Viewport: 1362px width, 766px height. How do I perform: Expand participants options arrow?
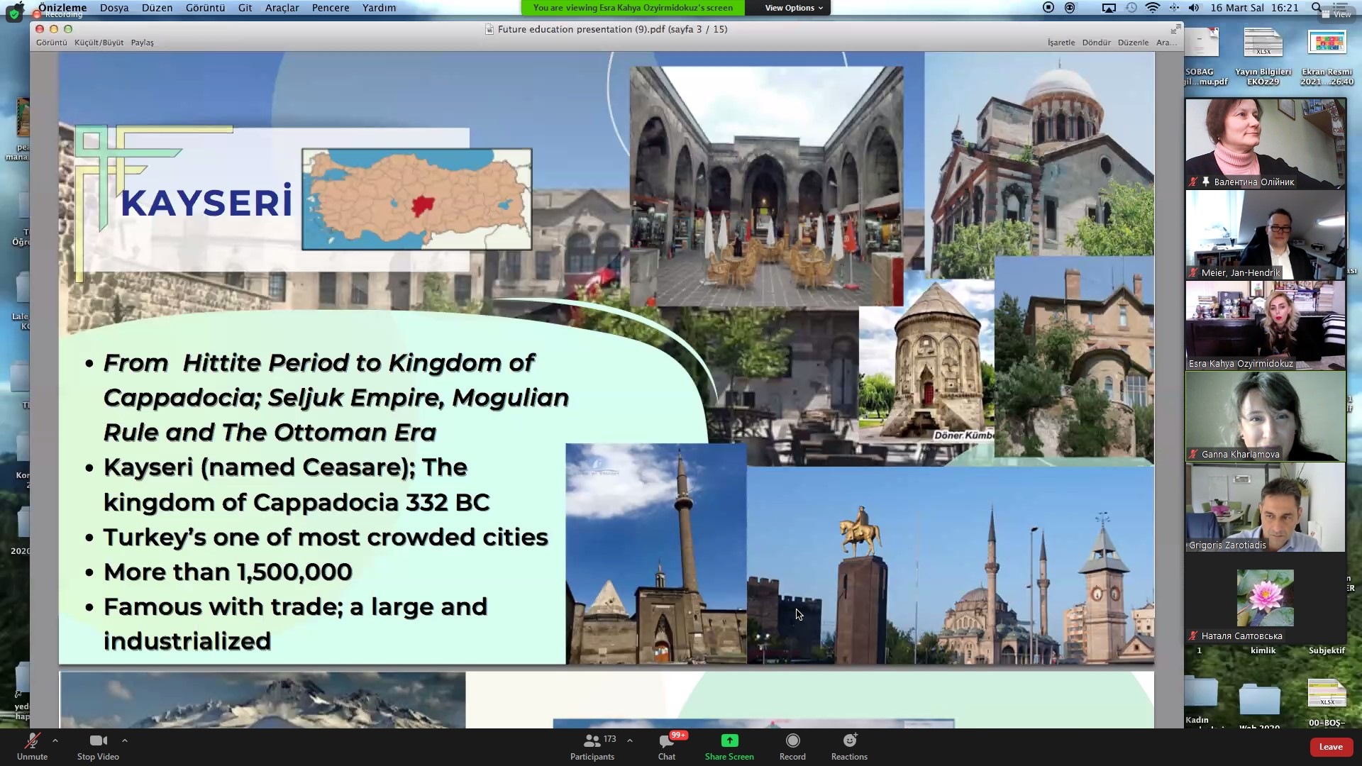point(630,740)
